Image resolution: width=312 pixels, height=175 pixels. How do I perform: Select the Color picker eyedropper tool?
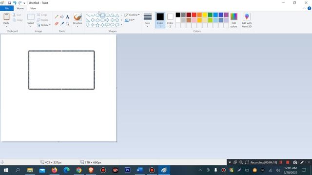pos(62,24)
